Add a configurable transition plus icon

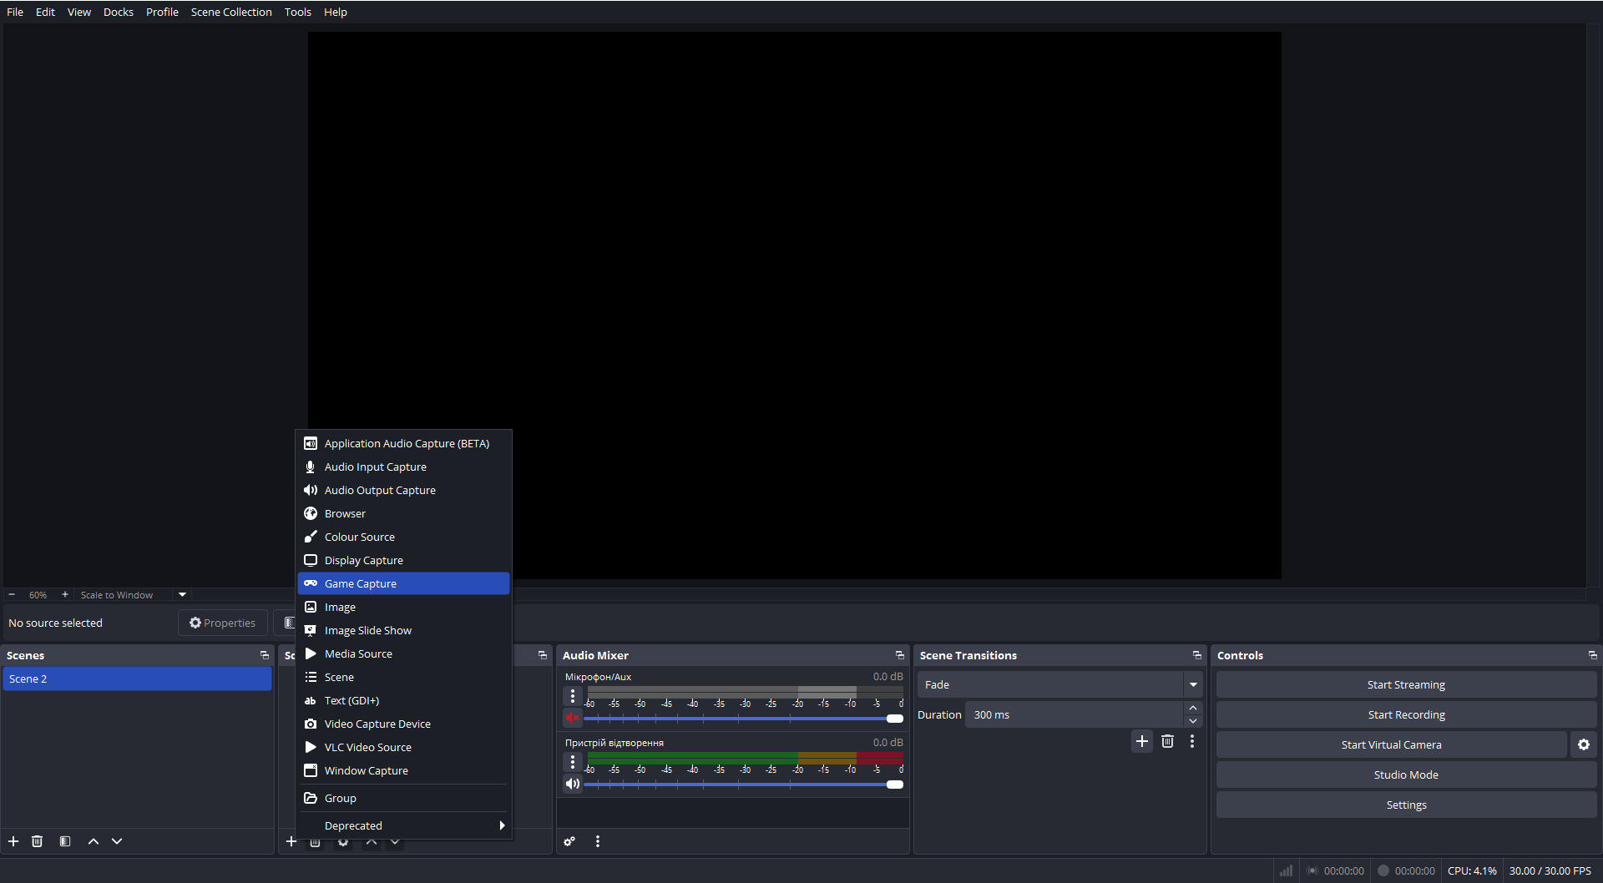(x=1142, y=741)
